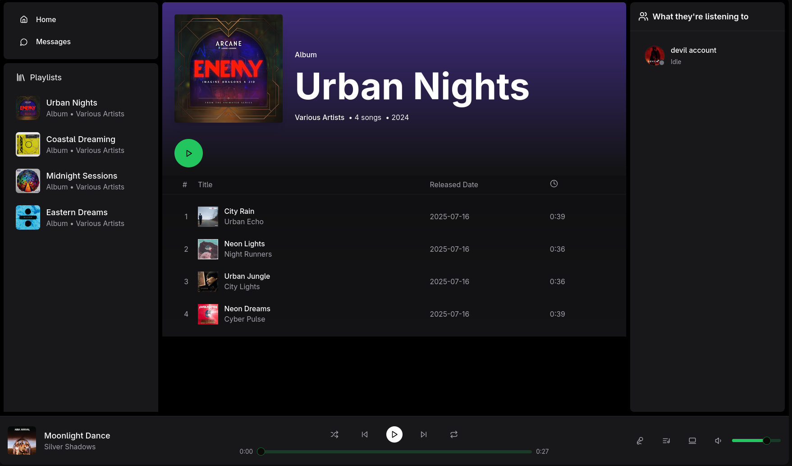The height and width of the screenshot is (466, 792).
Task: Click the Coastal Dreaming yellow cover thumbnail
Action: (28, 144)
